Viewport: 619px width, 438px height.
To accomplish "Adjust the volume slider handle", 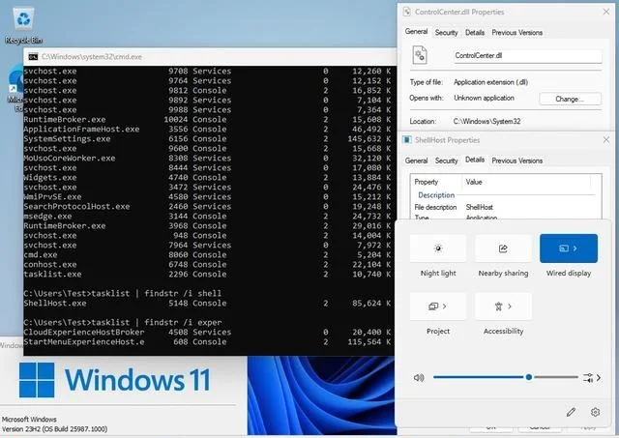I will (x=529, y=377).
